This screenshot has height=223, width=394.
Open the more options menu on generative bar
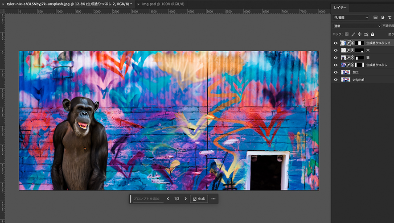(x=213, y=199)
